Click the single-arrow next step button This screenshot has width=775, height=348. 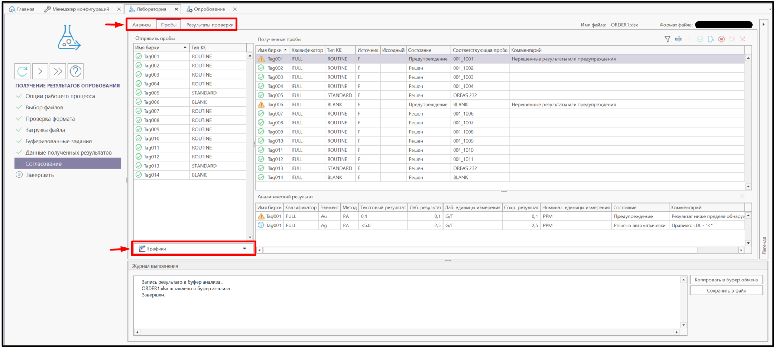click(40, 72)
